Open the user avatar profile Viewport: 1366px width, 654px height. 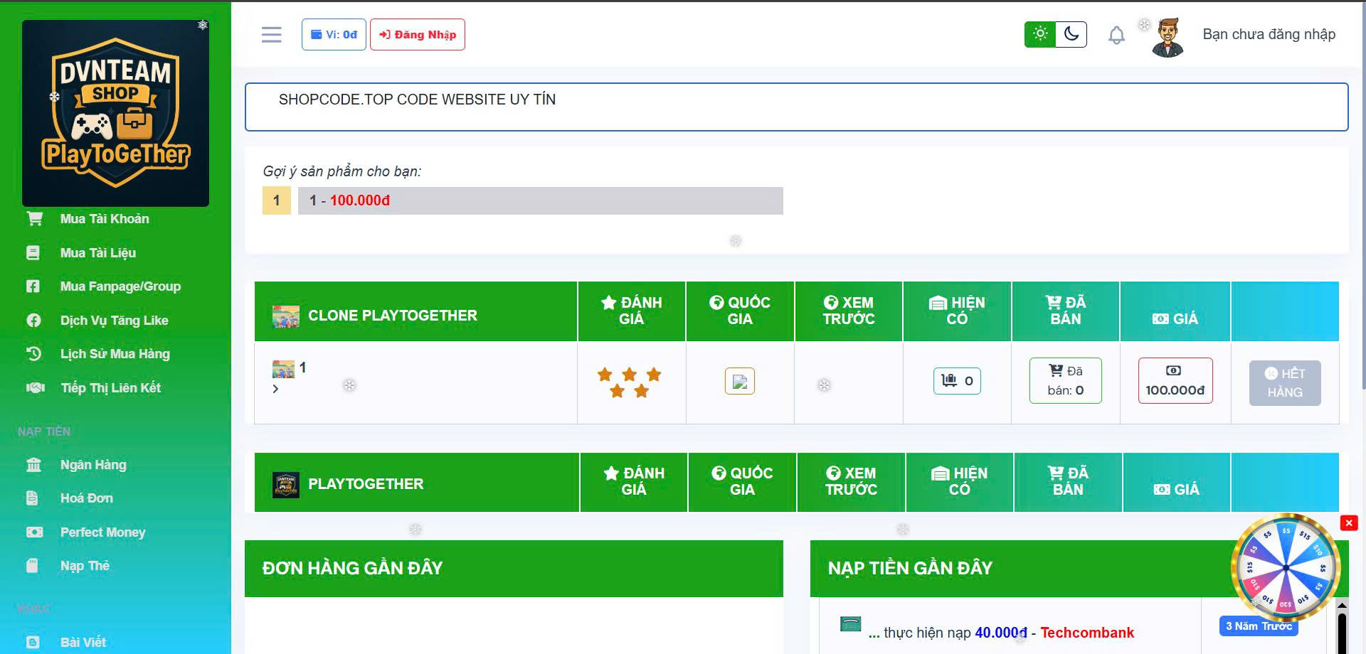[1168, 37]
